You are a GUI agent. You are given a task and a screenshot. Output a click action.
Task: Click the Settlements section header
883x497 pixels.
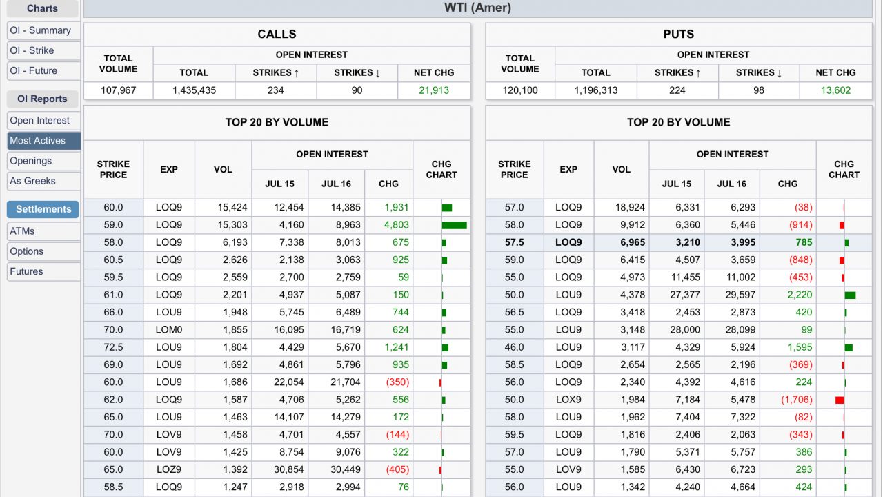(43, 209)
